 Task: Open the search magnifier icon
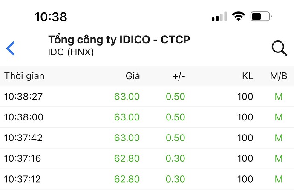point(279,48)
